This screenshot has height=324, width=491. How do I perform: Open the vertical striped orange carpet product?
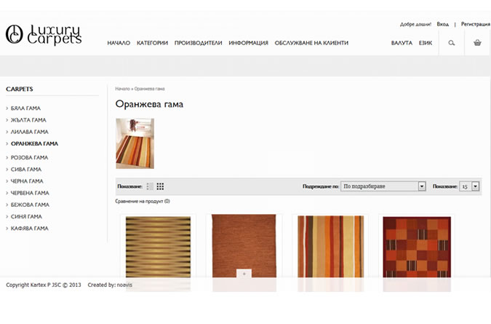pos(331,246)
